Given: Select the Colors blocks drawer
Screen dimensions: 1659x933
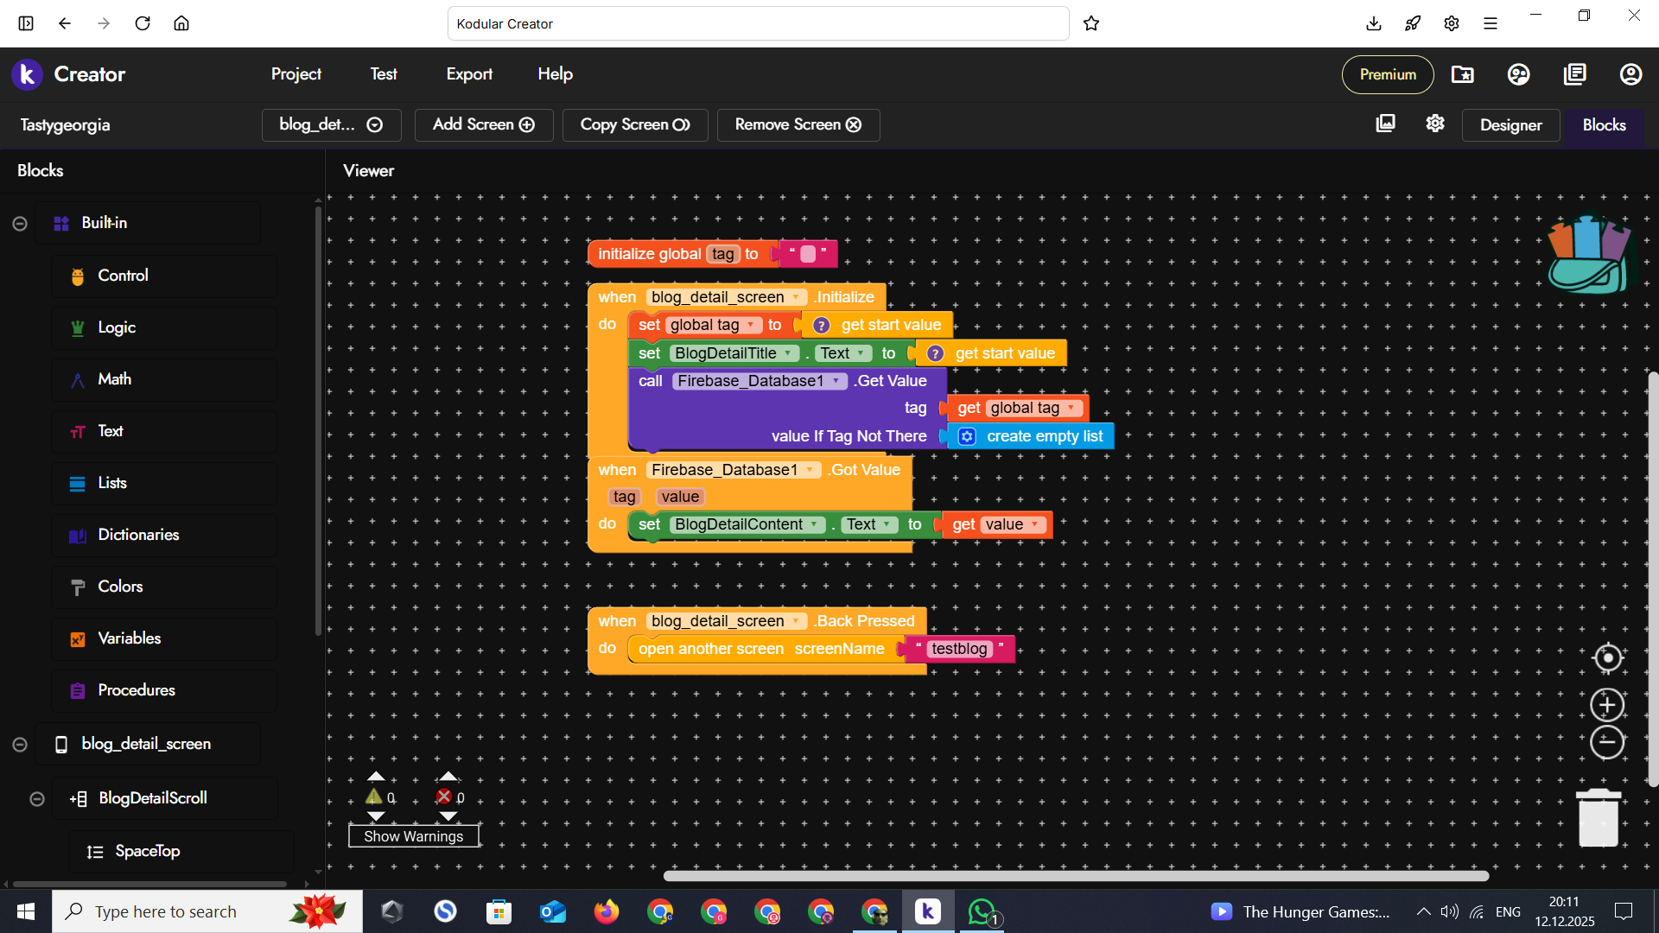Looking at the screenshot, I should 120,587.
